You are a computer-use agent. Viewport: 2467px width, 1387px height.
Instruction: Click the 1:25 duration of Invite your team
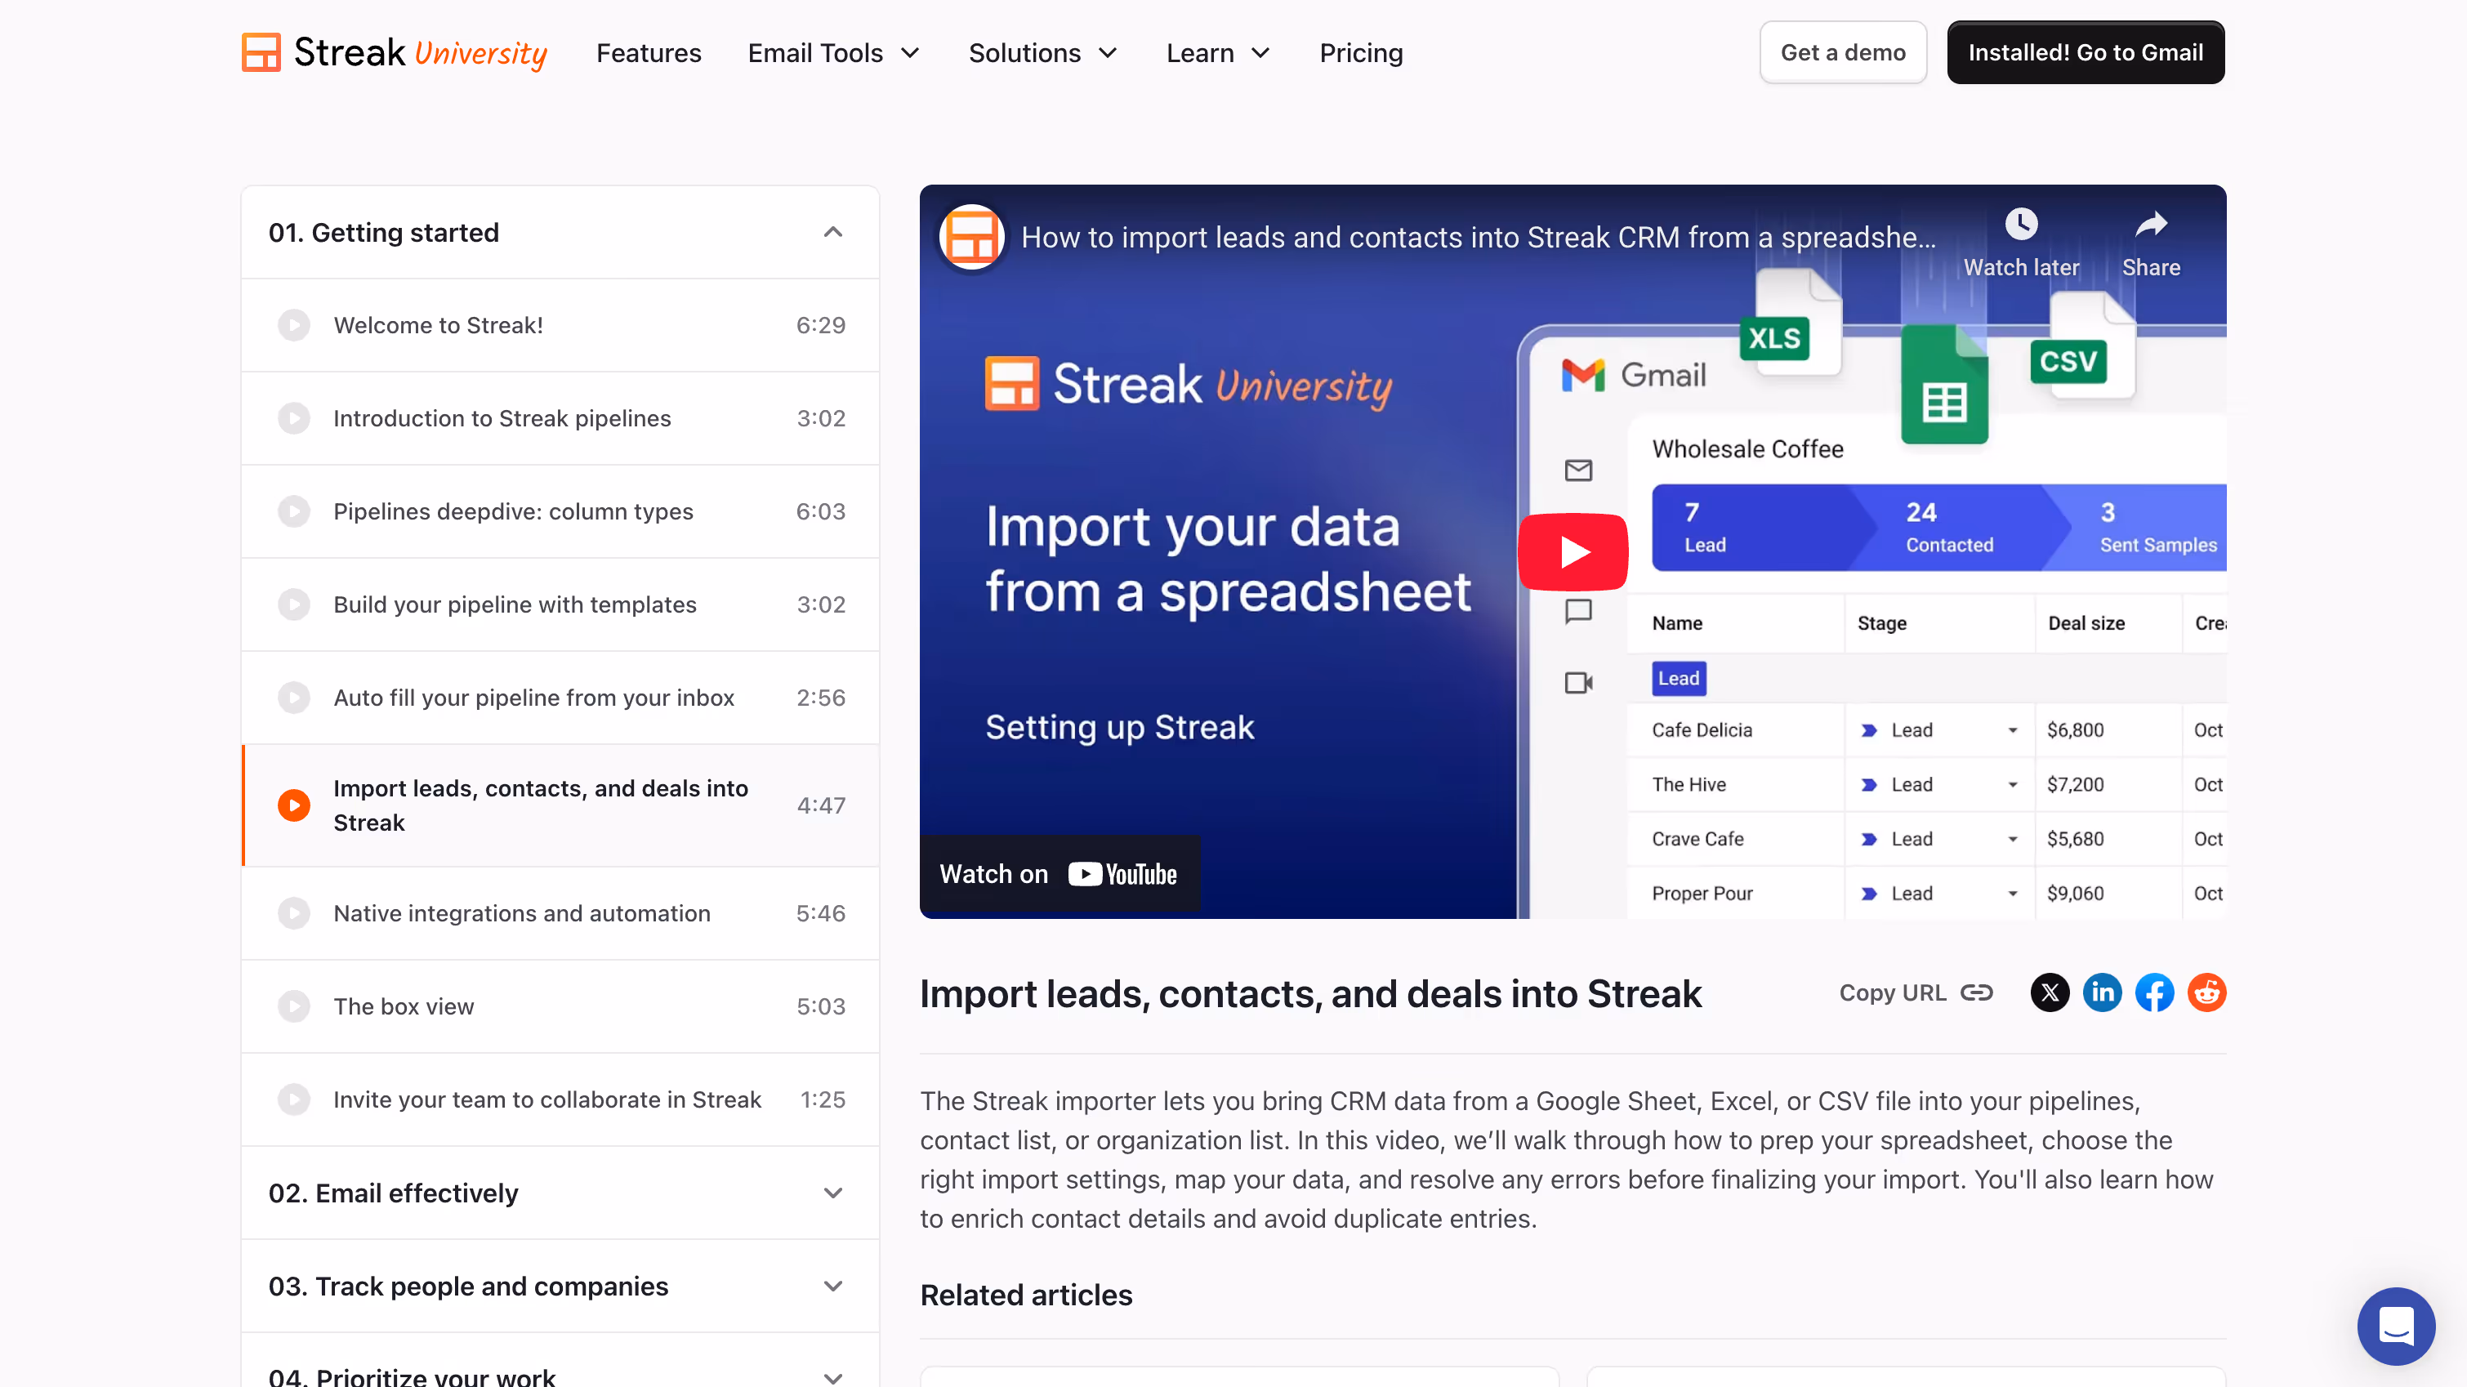coord(823,1099)
